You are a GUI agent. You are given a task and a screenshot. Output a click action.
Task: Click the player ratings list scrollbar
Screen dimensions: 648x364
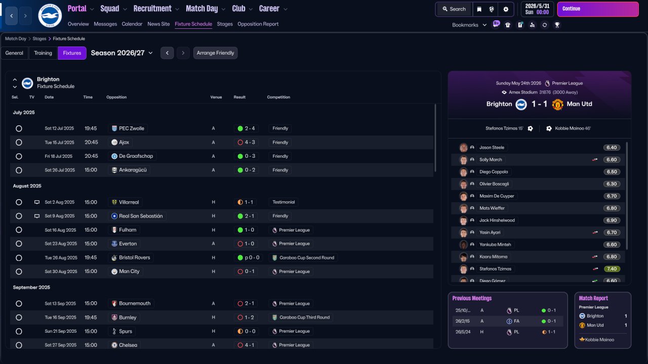pos(627,195)
